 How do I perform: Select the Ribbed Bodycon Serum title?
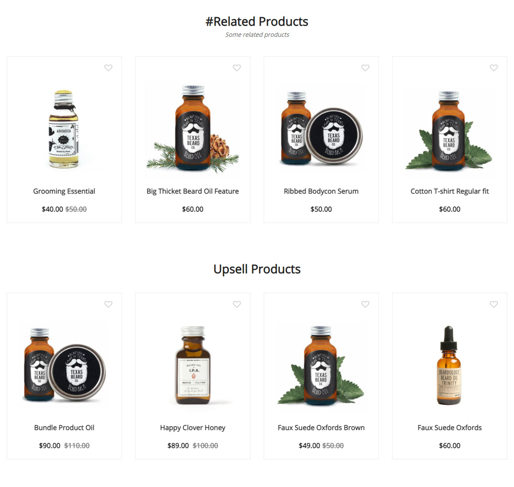coord(321,191)
